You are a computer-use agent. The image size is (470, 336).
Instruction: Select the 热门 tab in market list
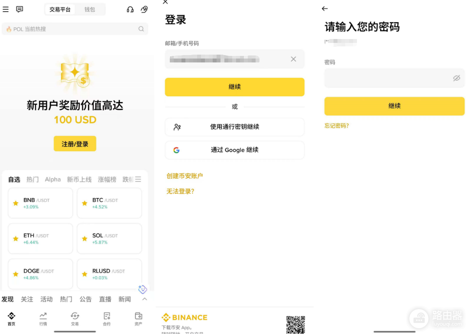(32, 179)
